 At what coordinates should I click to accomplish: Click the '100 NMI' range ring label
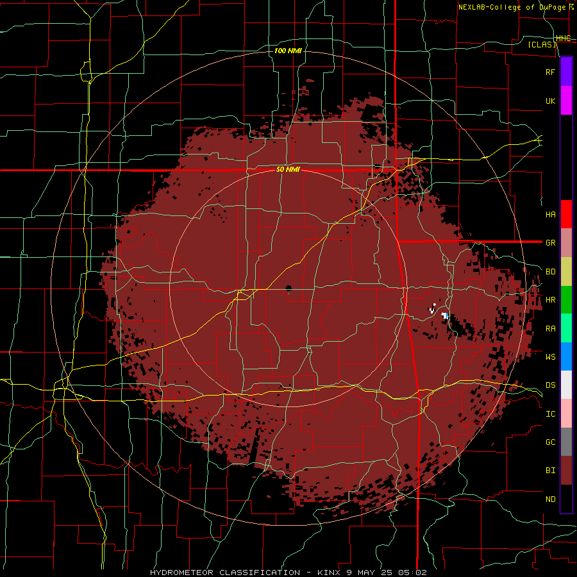tap(288, 51)
